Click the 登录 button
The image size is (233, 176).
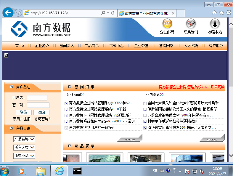click(x=24, y=113)
